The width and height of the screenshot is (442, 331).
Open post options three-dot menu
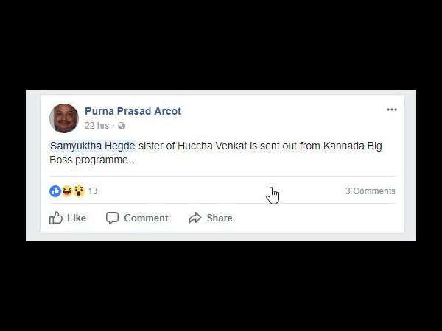[x=392, y=110]
